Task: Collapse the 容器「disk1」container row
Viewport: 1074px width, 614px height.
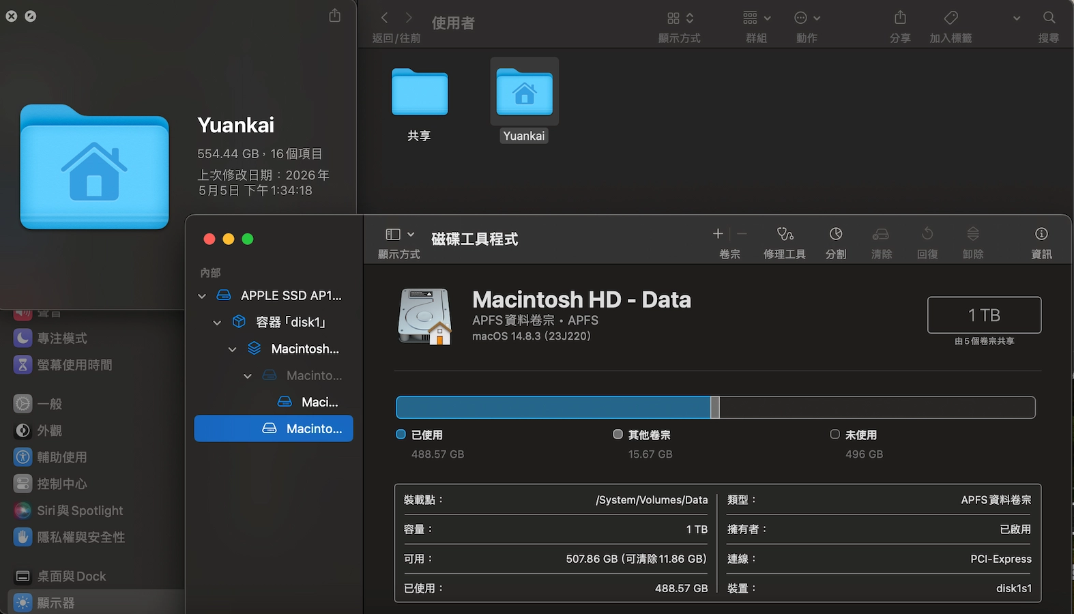Action: click(217, 323)
